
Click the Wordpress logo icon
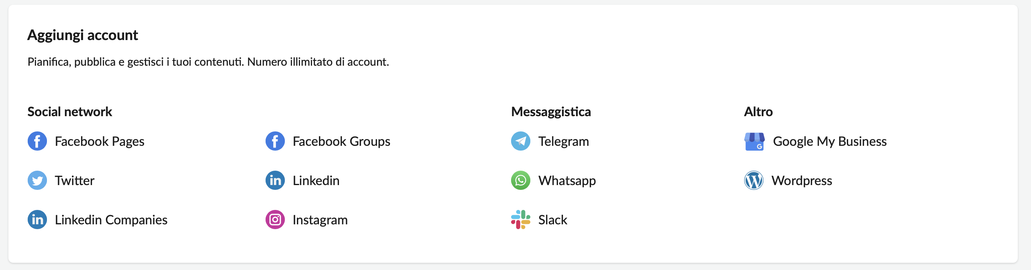754,180
